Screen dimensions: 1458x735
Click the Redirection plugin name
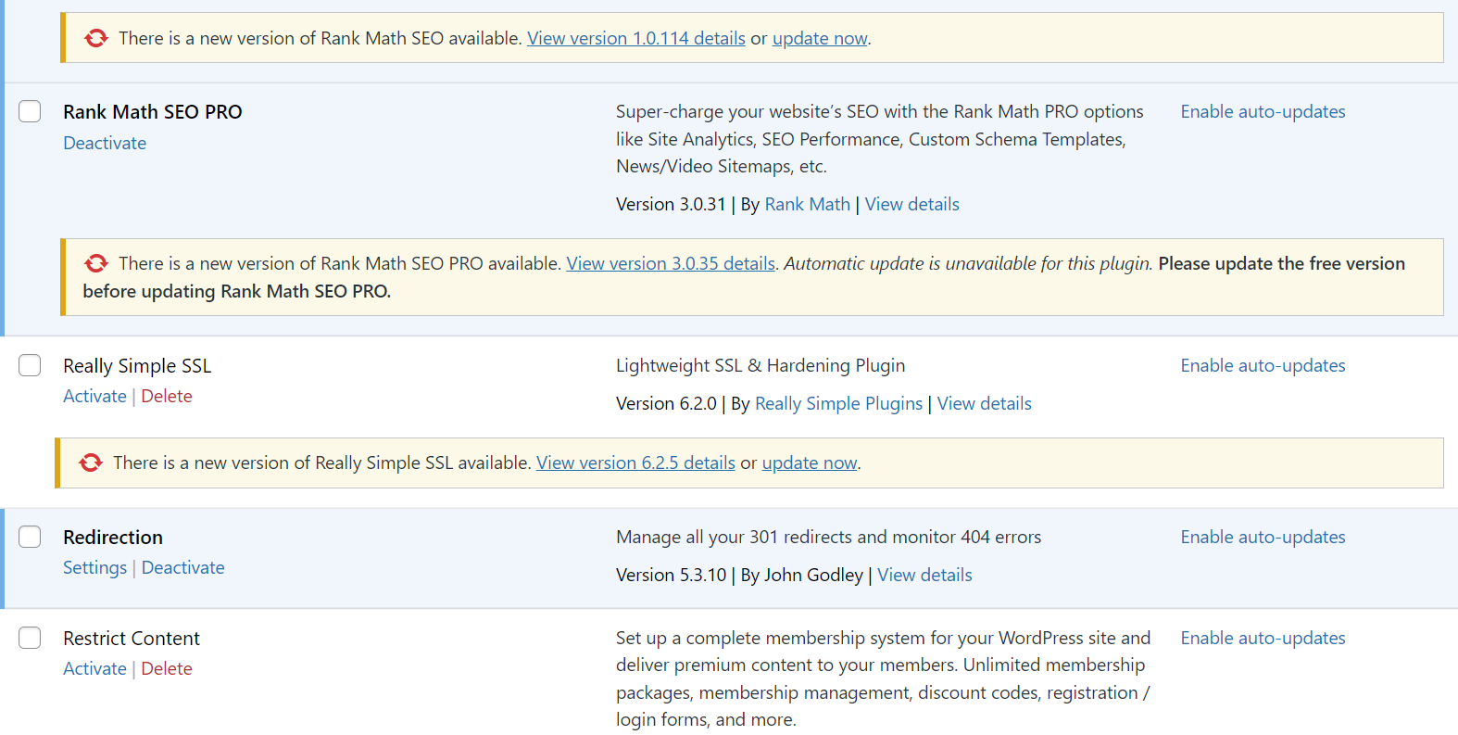[113, 538]
